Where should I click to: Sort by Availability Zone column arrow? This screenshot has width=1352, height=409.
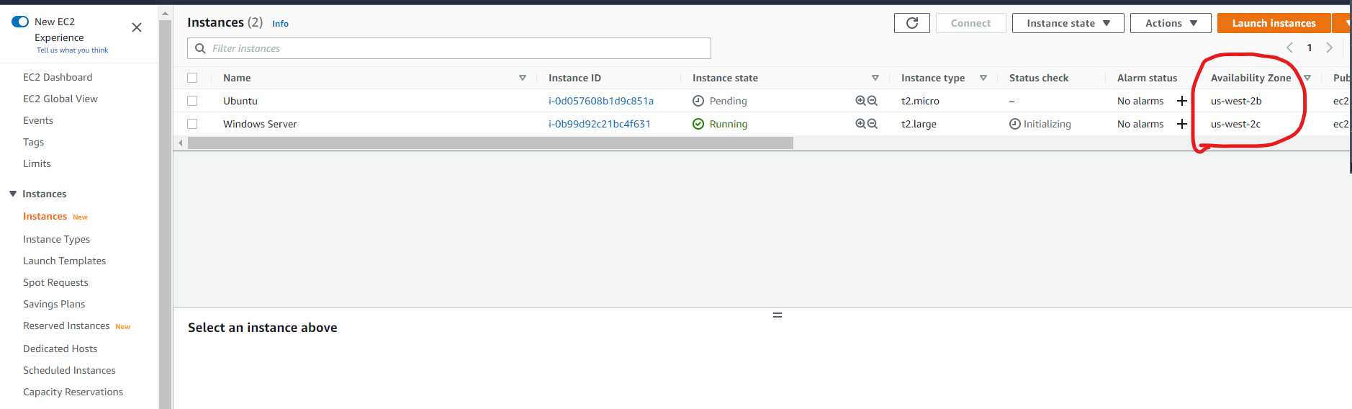[x=1307, y=78]
